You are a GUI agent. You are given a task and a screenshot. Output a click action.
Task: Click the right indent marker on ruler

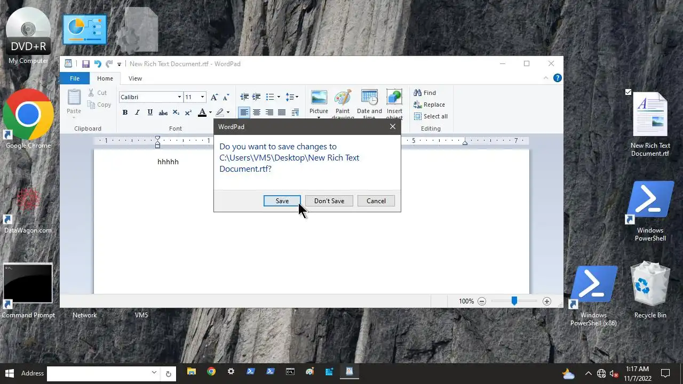pos(465,142)
